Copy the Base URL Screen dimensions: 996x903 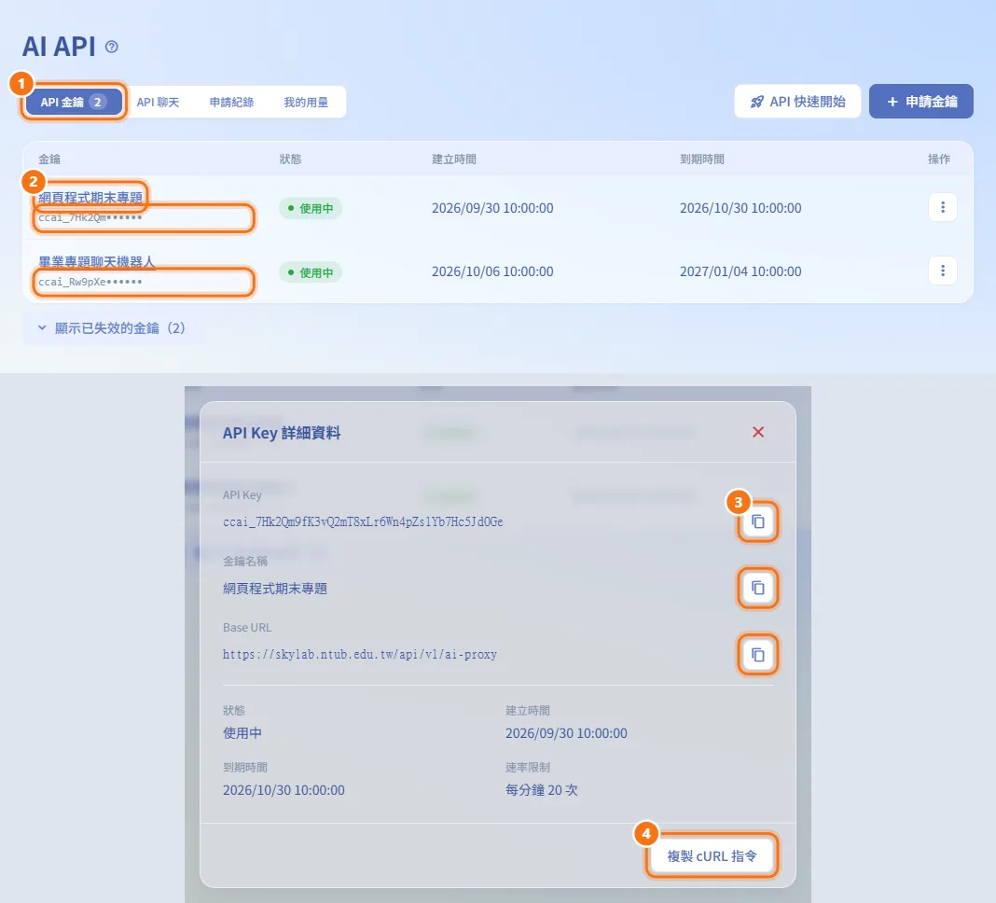pos(758,655)
